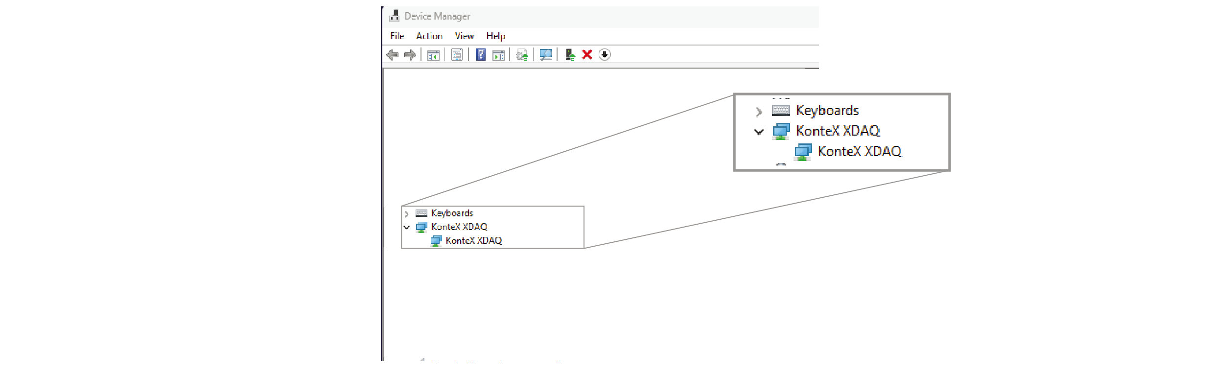This screenshot has height=372, width=1215.
Task: Select the Keyboards label in the enlarged callout
Action: (x=827, y=111)
